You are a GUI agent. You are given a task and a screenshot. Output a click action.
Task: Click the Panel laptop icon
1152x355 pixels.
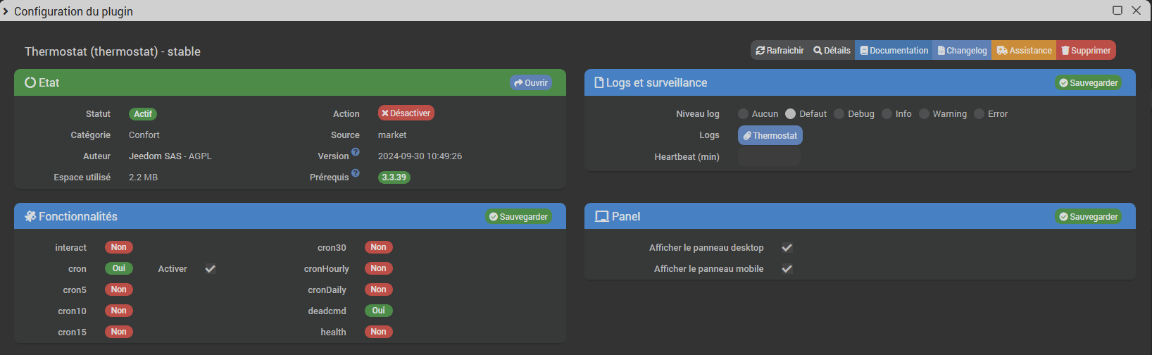(x=602, y=216)
